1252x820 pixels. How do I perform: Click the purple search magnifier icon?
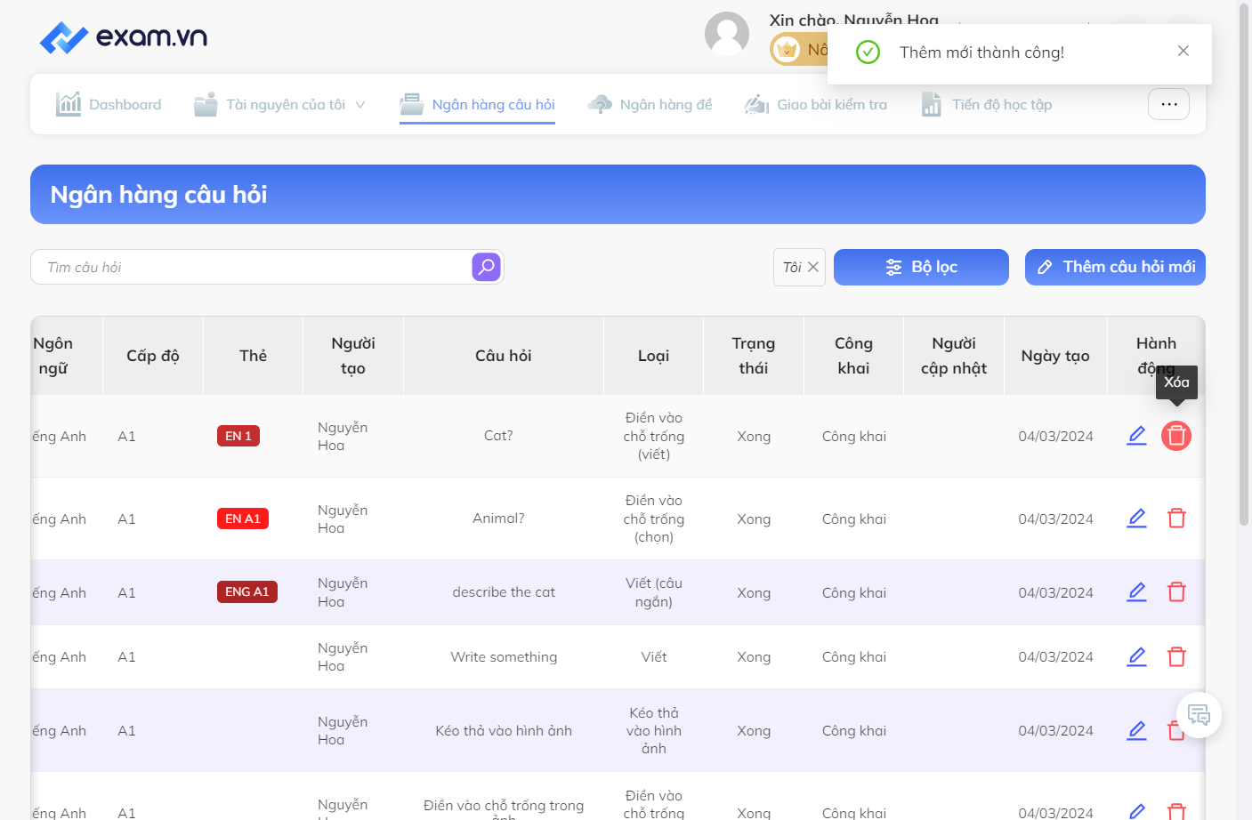[x=486, y=267]
